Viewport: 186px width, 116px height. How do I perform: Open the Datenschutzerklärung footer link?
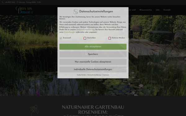(x=94, y=75)
